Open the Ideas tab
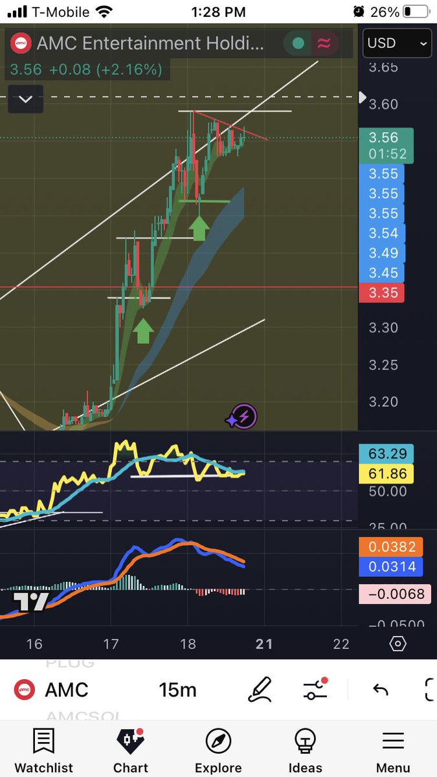The height and width of the screenshot is (777, 437). click(305, 750)
